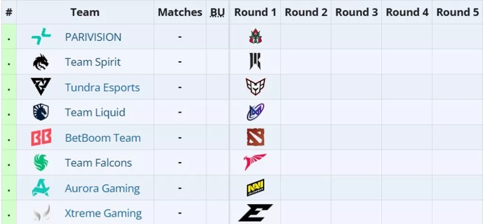Screen dimensions: 483x224
Task: Open the Xtreme Gaming team link
Action: (x=103, y=213)
